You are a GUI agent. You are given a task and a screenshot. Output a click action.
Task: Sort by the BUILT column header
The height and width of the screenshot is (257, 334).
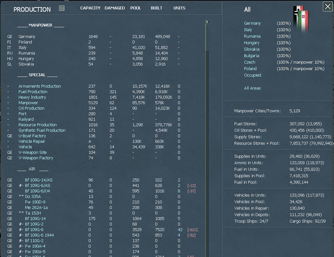156,8
